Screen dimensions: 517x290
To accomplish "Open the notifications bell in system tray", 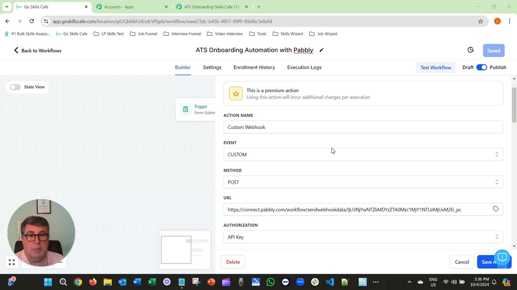I will click(x=494, y=282).
